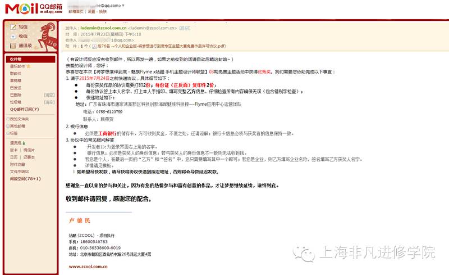Open the 群邮件 group mail folder
The width and height of the screenshot is (449, 275).
(x=16, y=74)
